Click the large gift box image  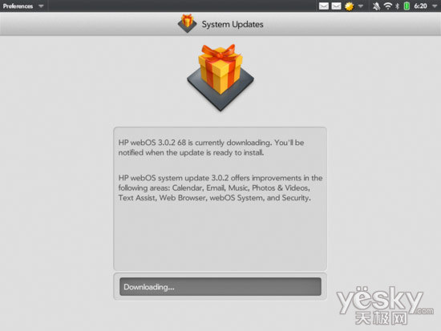point(220,78)
